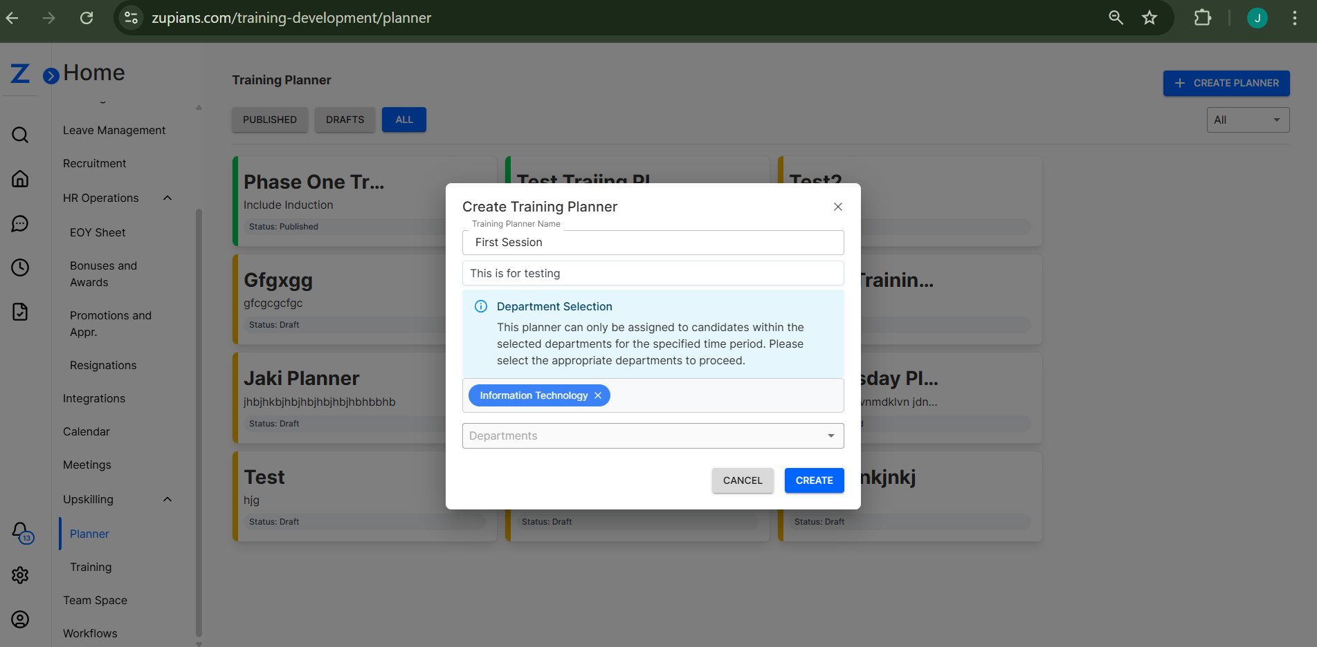Open the All status filter dropdown
This screenshot has width=1317, height=647.
[1248, 120]
